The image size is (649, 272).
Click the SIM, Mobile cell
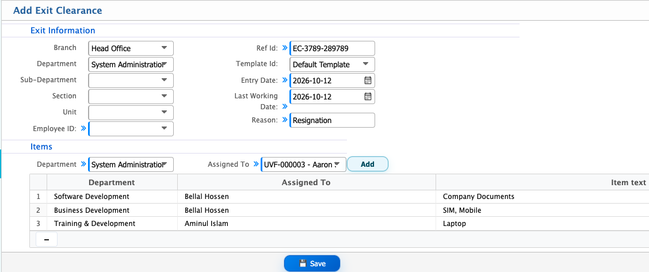click(542, 210)
